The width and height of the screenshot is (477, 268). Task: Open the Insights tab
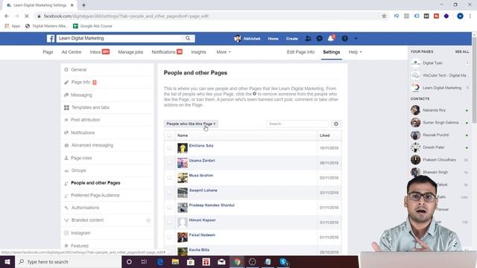(x=198, y=52)
